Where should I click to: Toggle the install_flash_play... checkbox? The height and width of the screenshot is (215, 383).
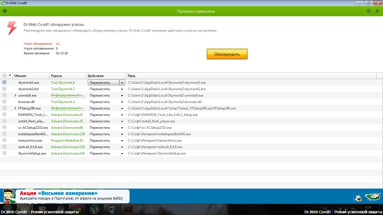4,121
